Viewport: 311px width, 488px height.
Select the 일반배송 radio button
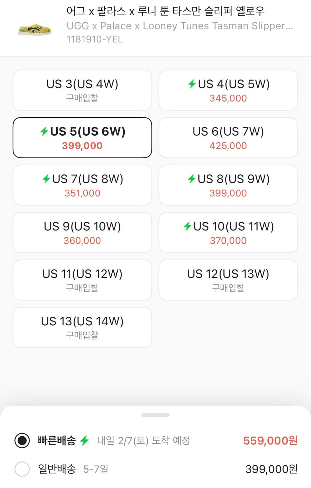coord(22,469)
